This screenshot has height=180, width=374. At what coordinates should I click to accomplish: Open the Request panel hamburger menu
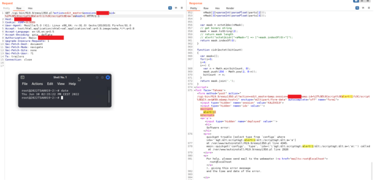pos(182,8)
